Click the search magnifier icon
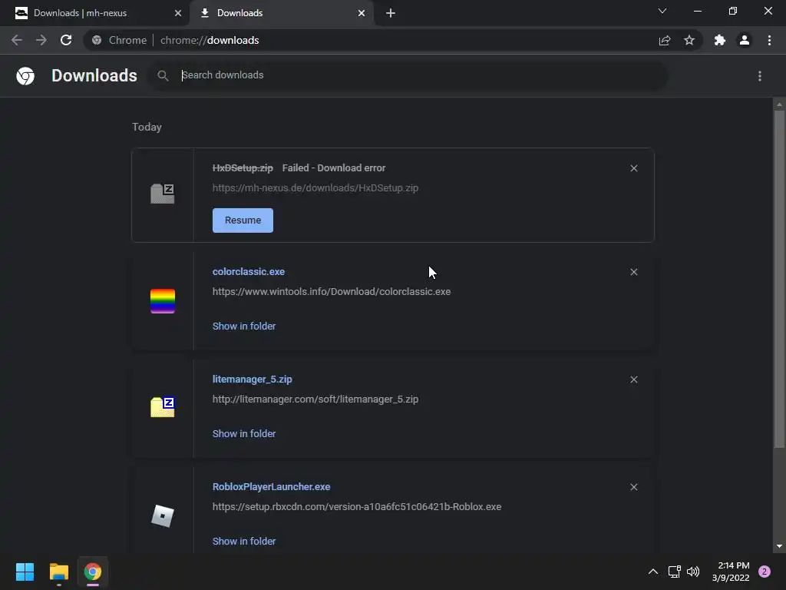This screenshot has width=786, height=590. pos(163,76)
